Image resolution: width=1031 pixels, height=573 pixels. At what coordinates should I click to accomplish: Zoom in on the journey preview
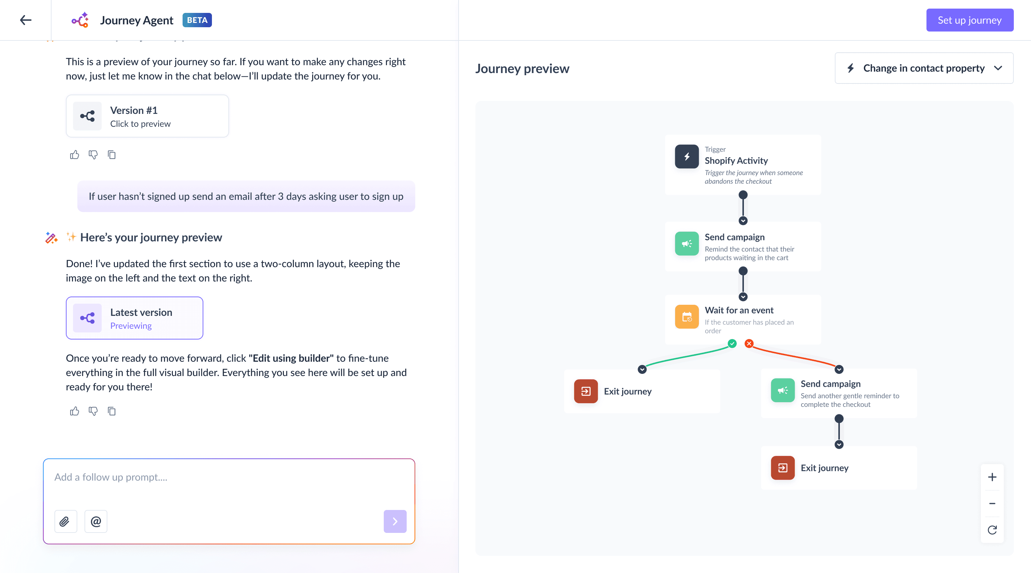click(x=992, y=477)
